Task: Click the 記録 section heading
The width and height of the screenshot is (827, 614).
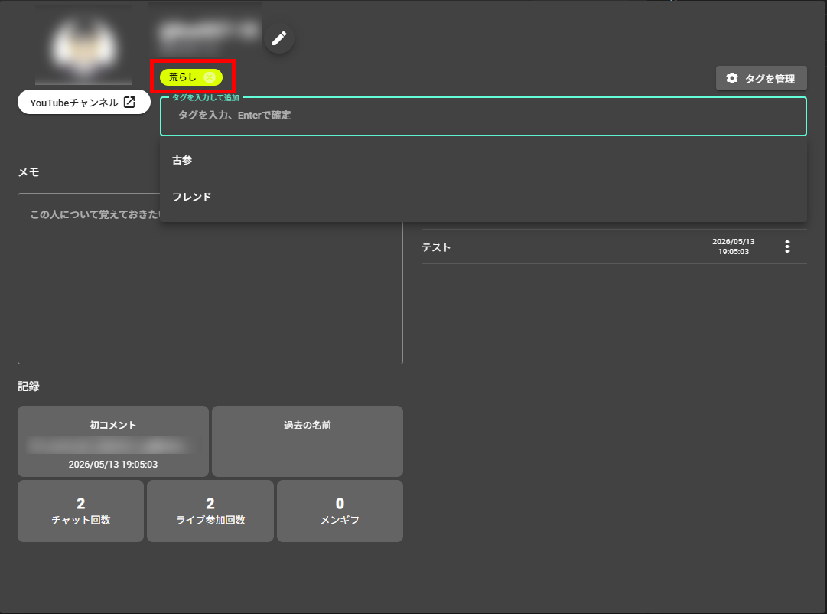Action: [x=28, y=387]
